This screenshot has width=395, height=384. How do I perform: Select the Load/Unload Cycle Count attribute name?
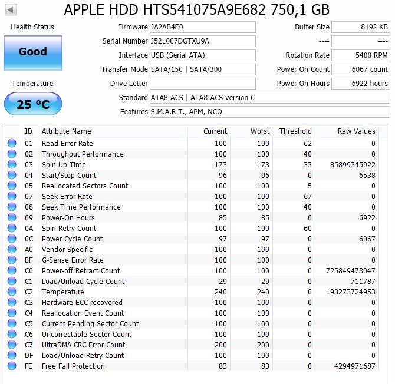tap(83, 282)
